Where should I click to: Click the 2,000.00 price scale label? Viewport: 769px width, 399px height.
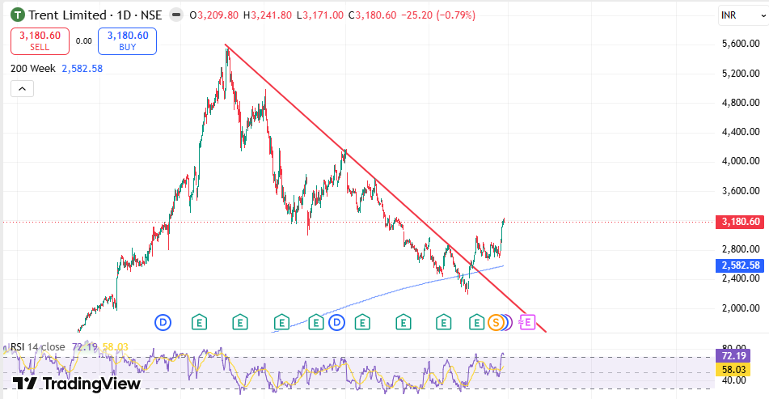coord(741,308)
